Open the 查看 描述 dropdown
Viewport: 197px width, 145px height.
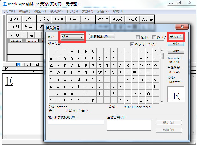[73, 37]
